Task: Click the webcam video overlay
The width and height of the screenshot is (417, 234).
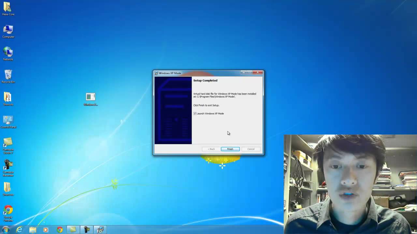Action: point(350,184)
